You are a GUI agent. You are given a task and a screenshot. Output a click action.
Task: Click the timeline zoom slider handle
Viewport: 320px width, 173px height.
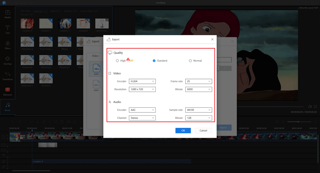click(298, 122)
